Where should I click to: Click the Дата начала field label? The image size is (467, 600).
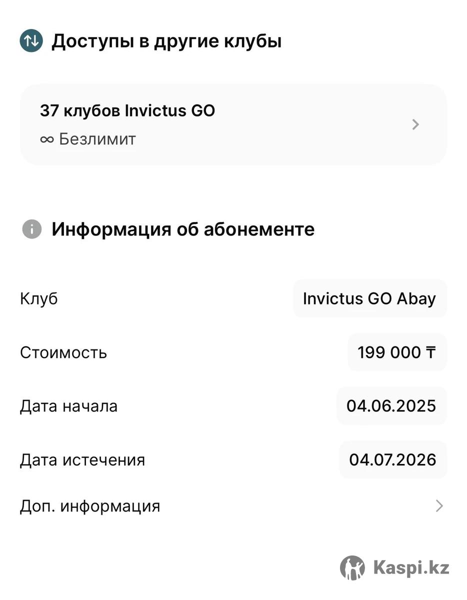pyautogui.click(x=68, y=405)
